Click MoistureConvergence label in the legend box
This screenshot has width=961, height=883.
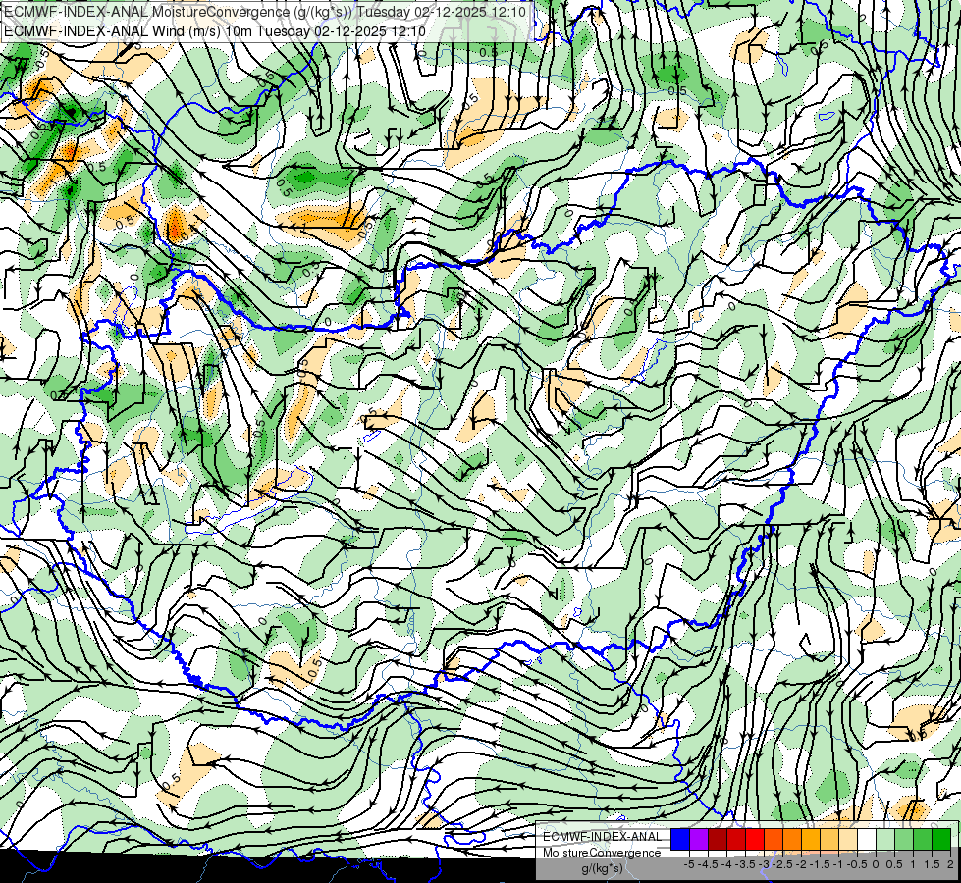click(x=602, y=853)
